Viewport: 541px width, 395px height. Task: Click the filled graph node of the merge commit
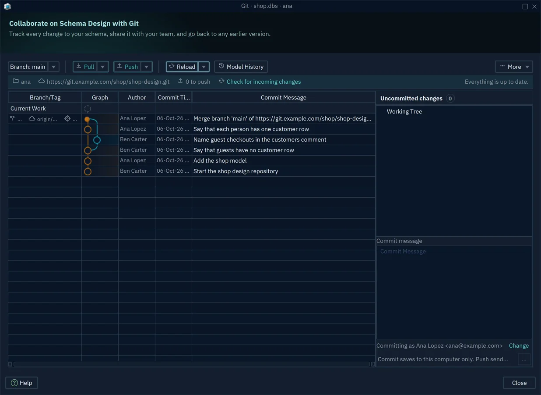click(x=87, y=119)
